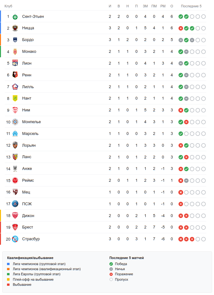Click the Дижон team name
214x295 pixels.
pos(28,216)
